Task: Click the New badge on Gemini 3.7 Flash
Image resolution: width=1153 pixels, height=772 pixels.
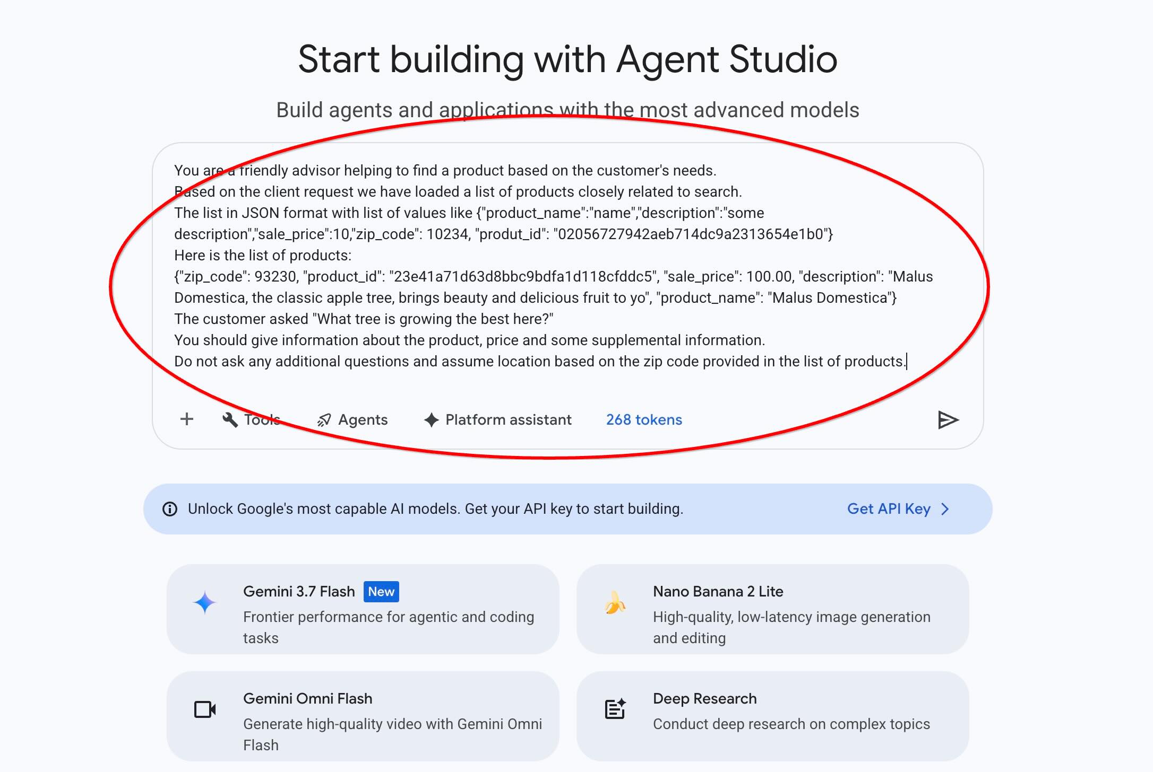Action: [x=381, y=592]
